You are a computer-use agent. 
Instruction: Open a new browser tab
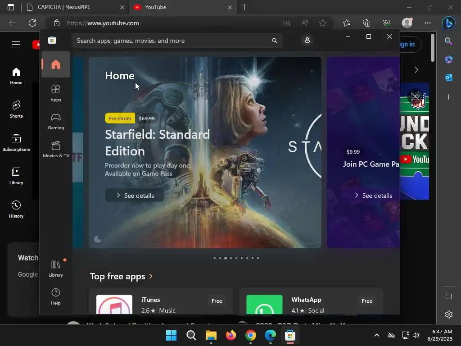pos(244,7)
